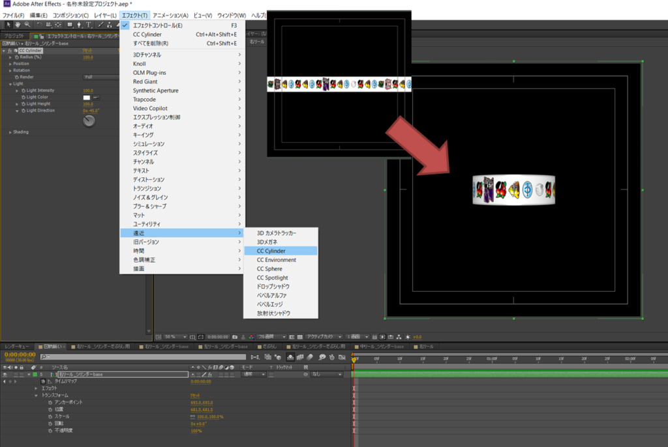This screenshot has width=668, height=447.
Task: Select the Brush tool
Action: [101, 25]
